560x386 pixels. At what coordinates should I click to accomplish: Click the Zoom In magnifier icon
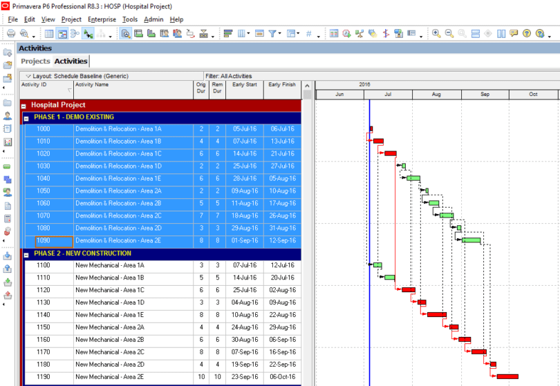pos(436,33)
